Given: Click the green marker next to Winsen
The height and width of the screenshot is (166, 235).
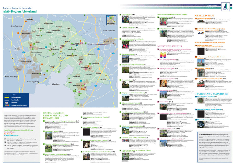Looking at the screenshot, I should [41, 36].
